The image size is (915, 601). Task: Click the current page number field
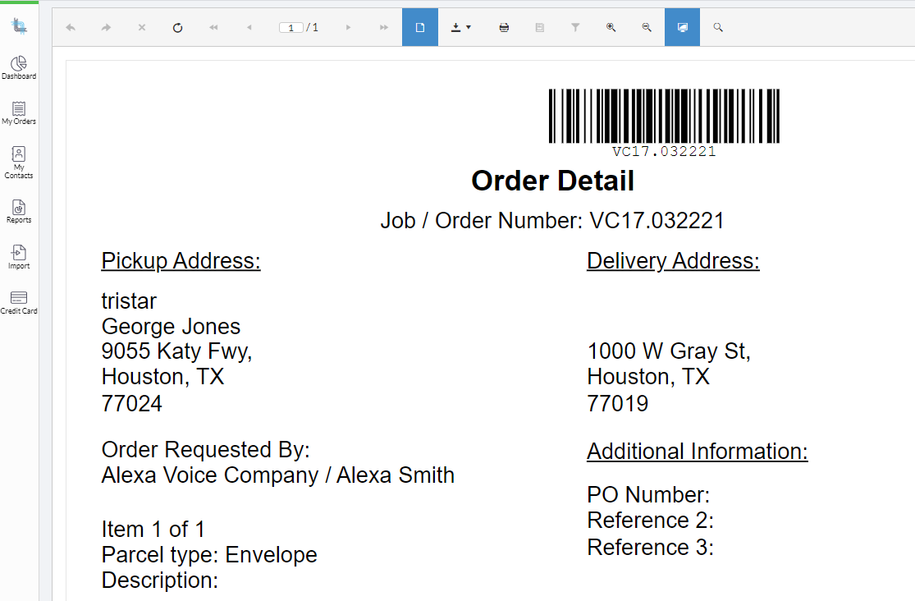[291, 27]
